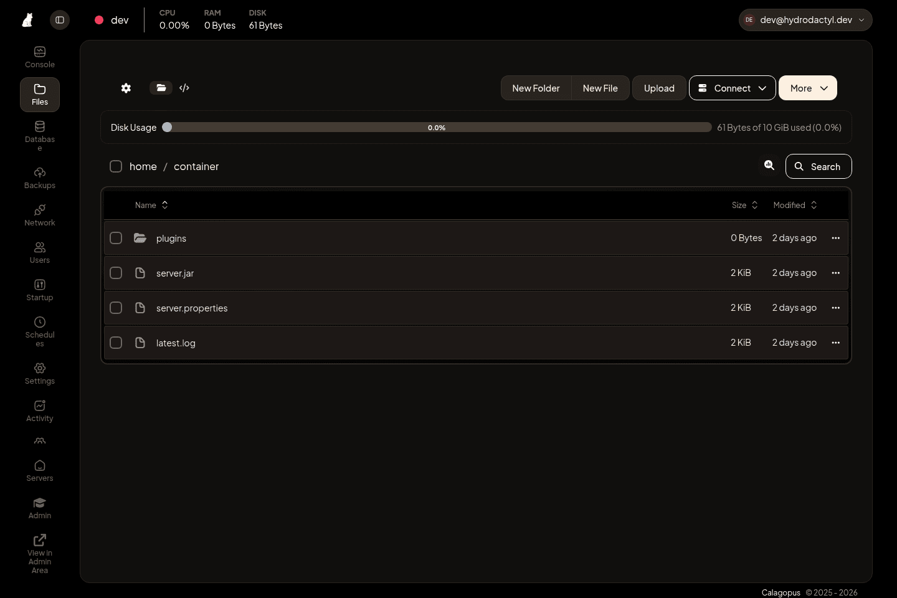Image resolution: width=897 pixels, height=598 pixels.
Task: Open the Admin sidebar tab
Action: click(x=40, y=508)
